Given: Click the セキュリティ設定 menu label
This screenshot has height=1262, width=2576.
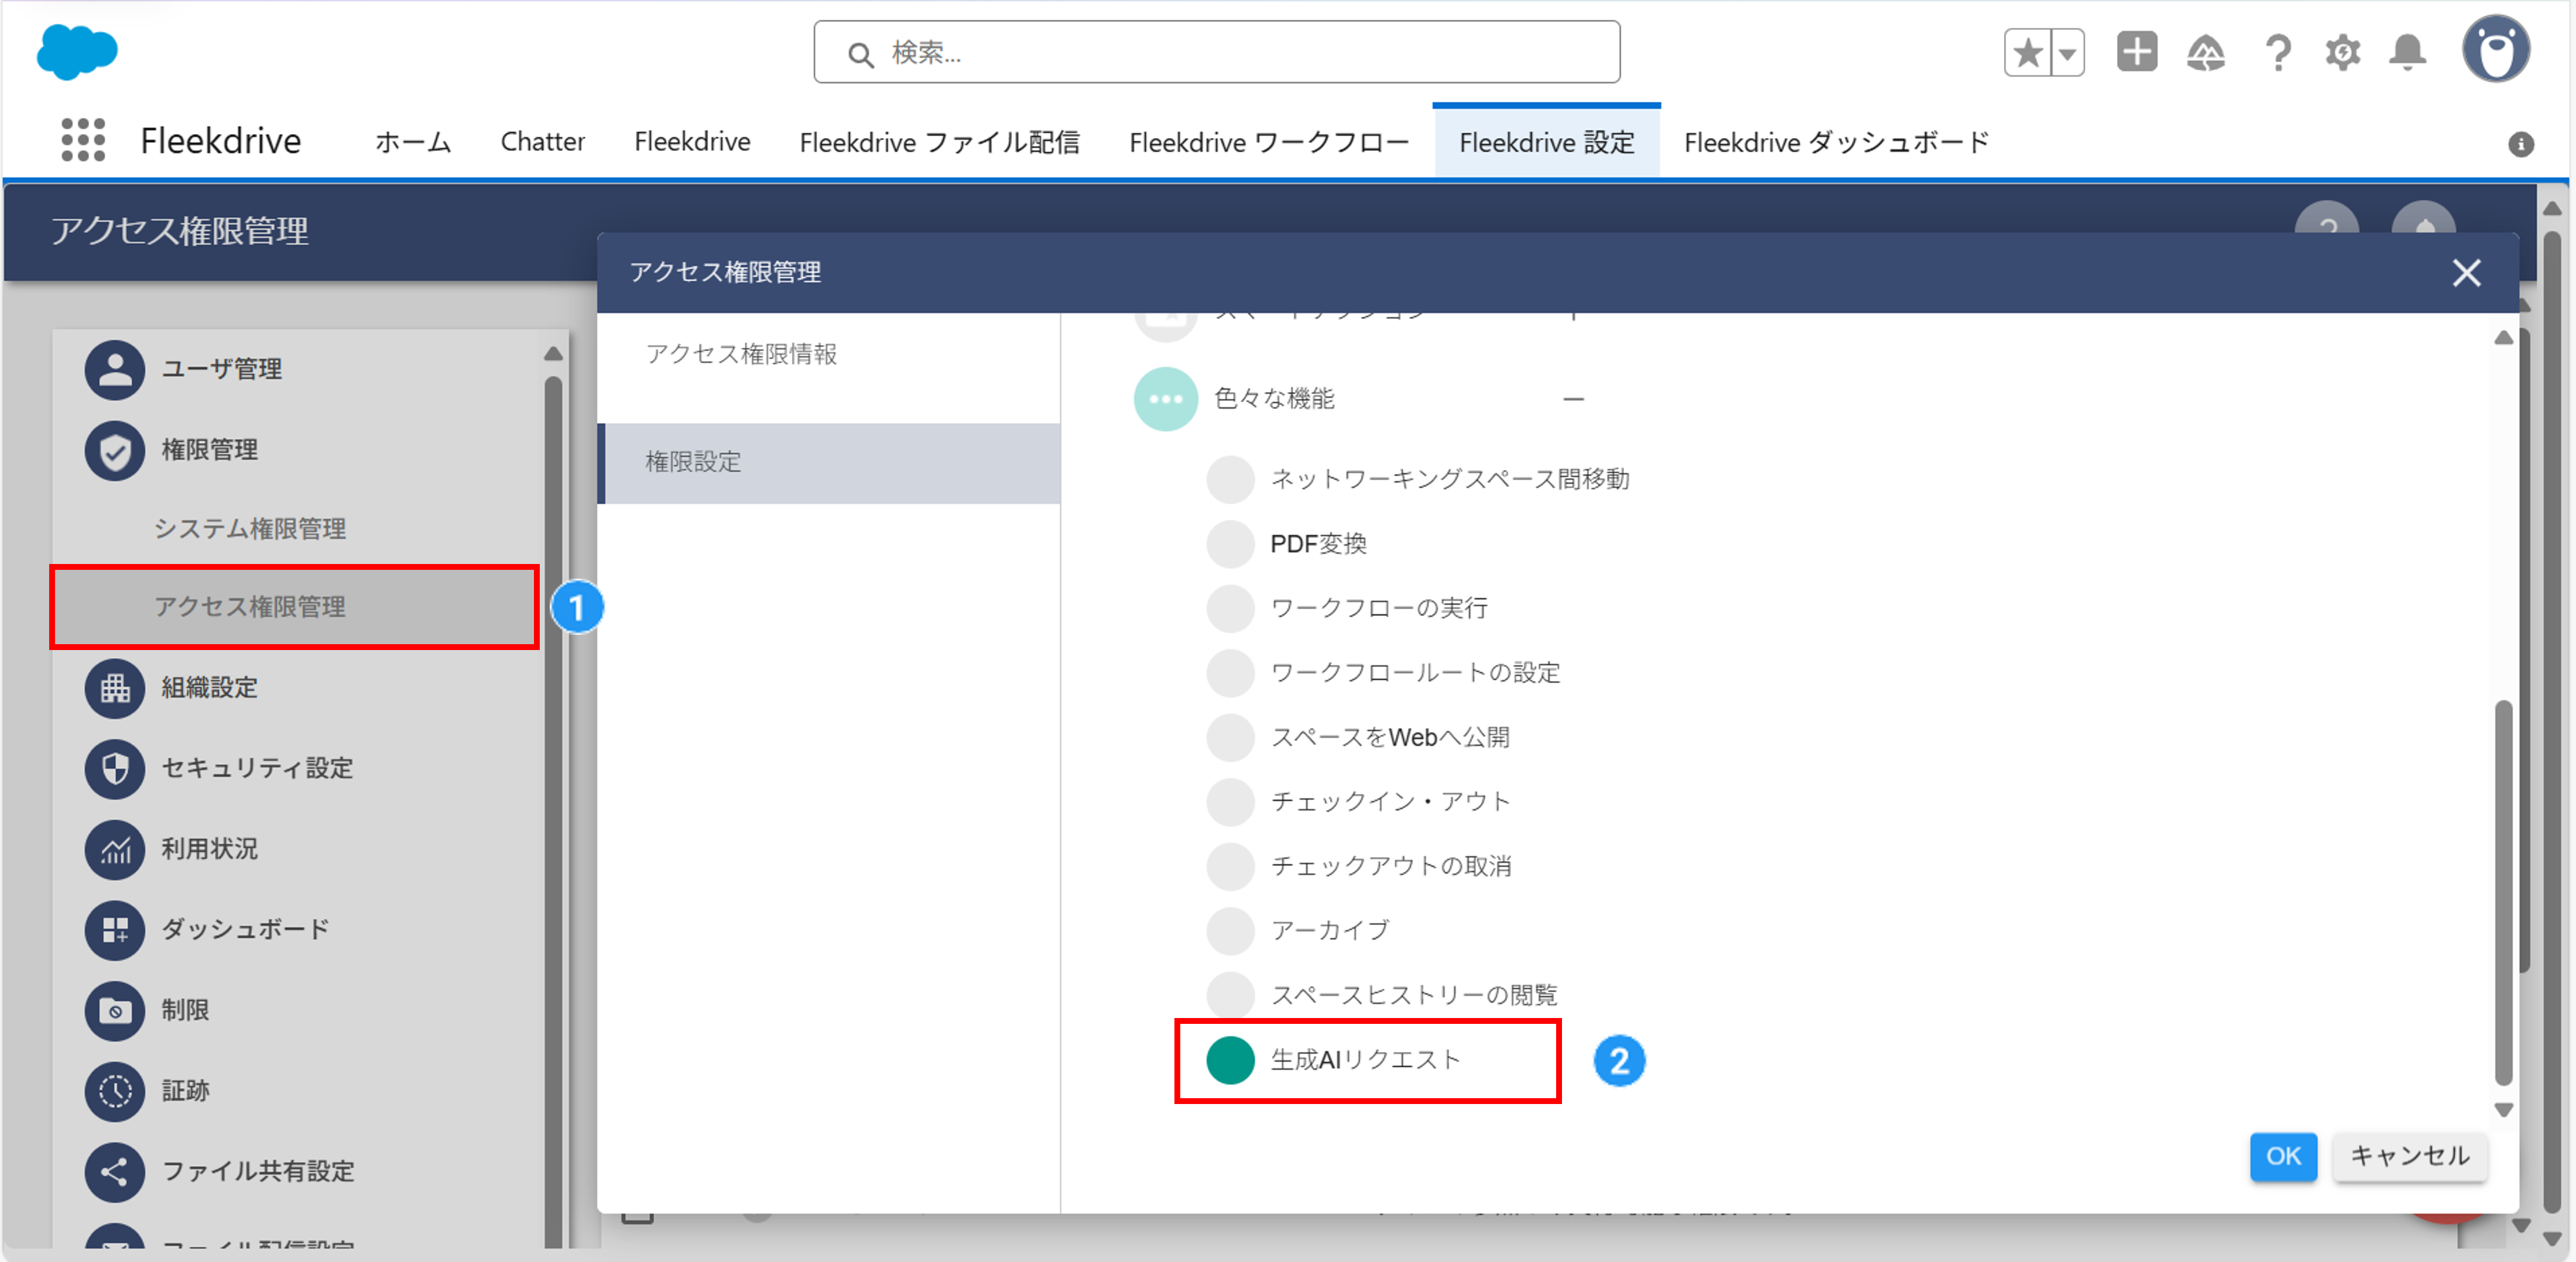Looking at the screenshot, I should (258, 768).
